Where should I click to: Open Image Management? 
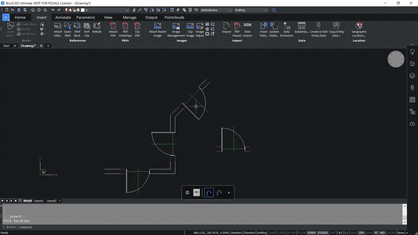[176, 29]
